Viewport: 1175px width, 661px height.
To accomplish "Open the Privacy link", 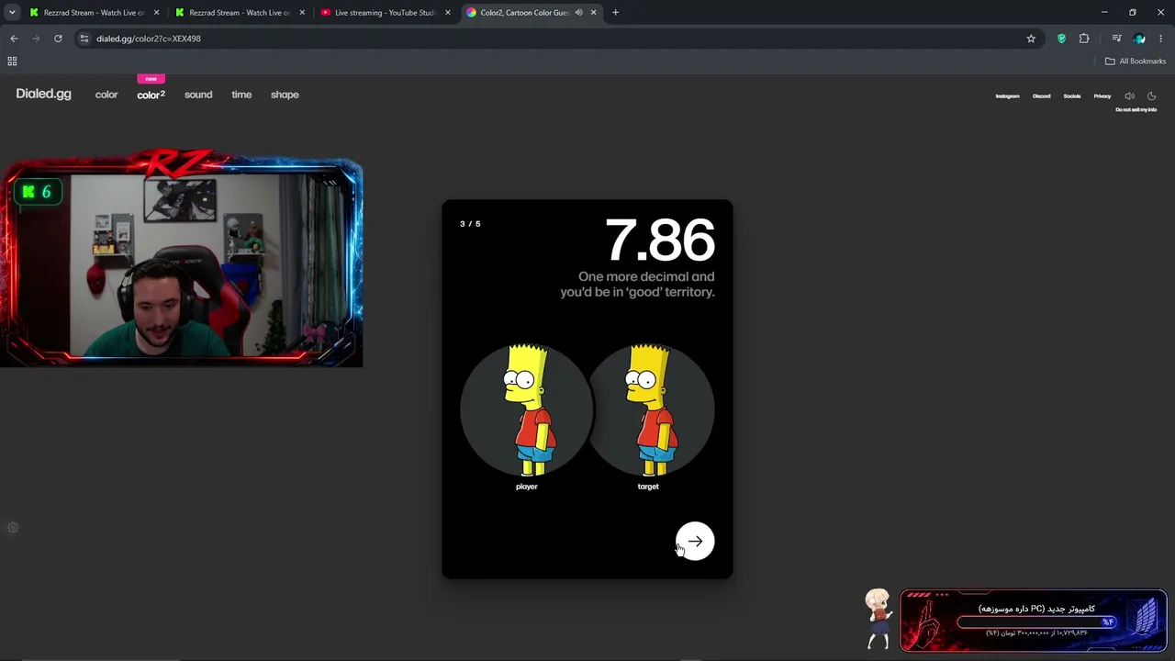I will (x=1102, y=96).
